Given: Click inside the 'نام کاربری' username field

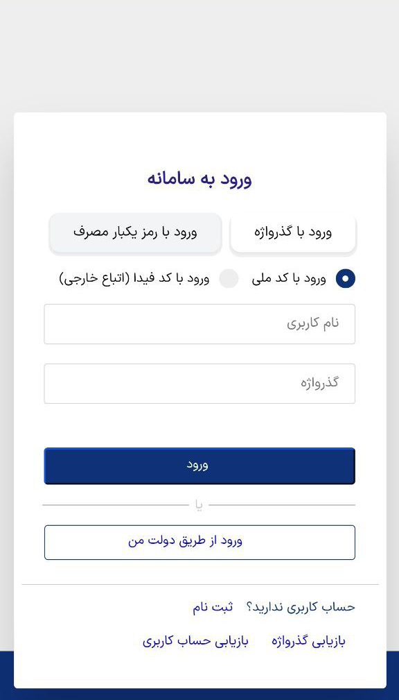Looking at the screenshot, I should coord(199,324).
